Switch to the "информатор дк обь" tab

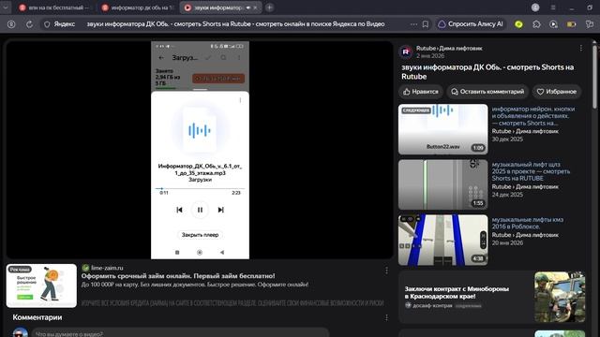point(137,7)
